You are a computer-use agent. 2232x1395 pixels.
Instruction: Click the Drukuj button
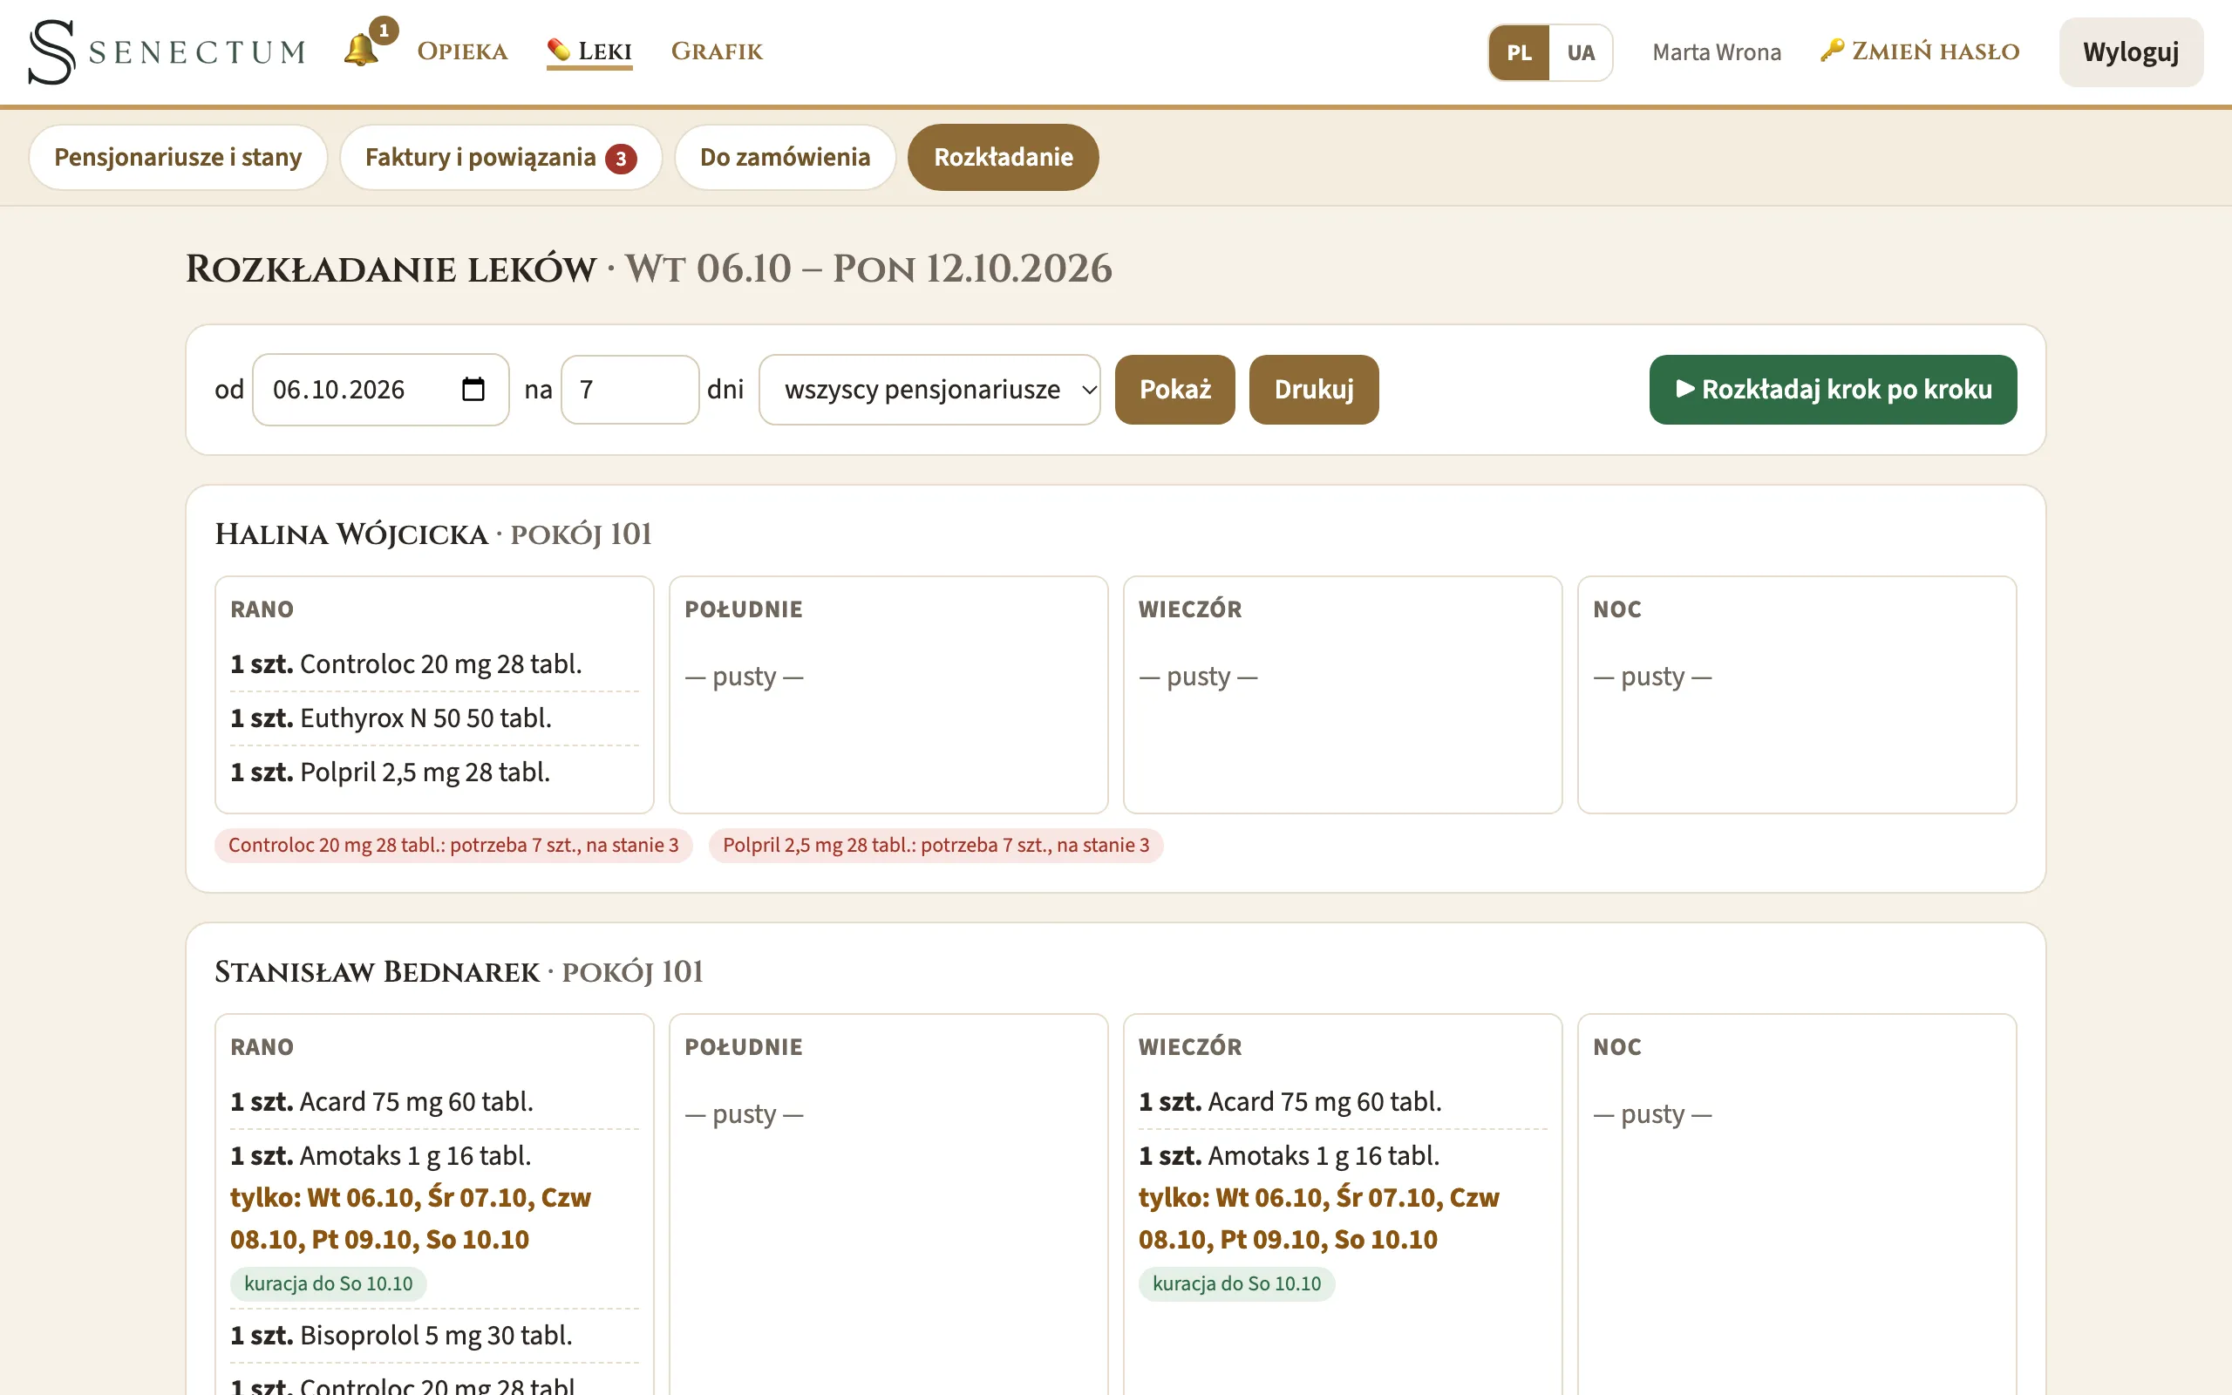click(1313, 390)
